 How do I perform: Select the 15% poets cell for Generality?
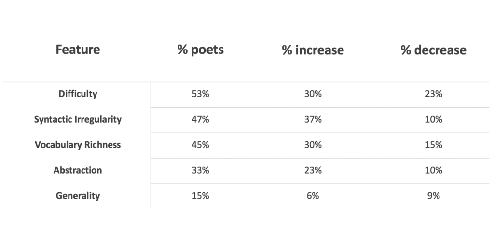click(x=200, y=196)
